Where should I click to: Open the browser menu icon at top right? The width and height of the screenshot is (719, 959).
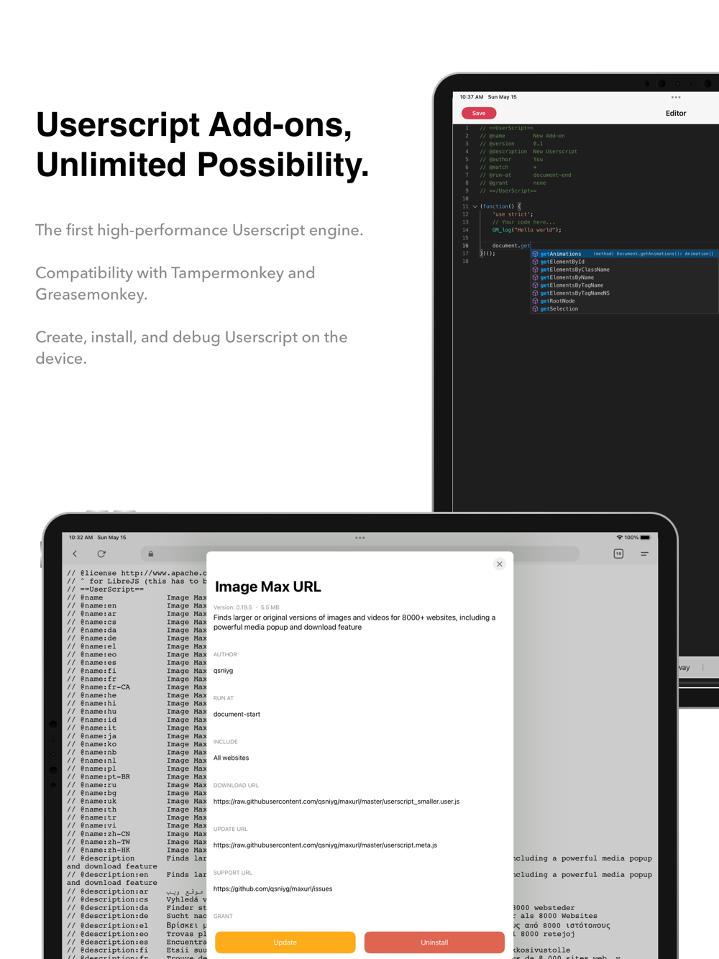[x=644, y=554]
